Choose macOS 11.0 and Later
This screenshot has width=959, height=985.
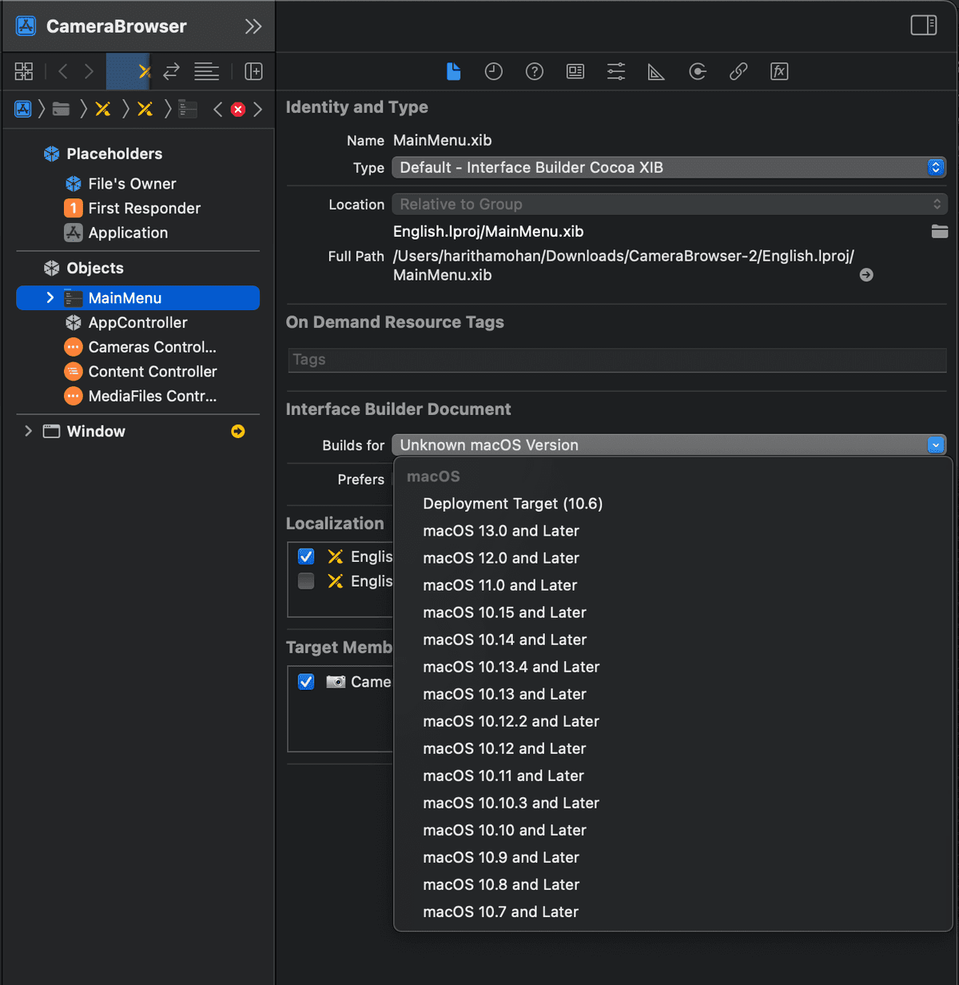[673, 585]
